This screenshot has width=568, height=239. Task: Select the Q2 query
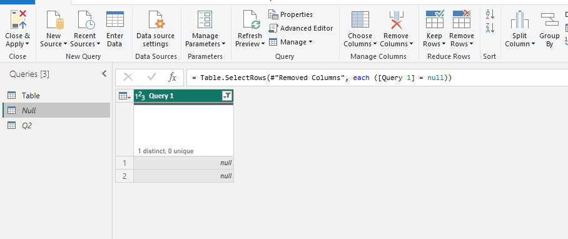(56, 125)
